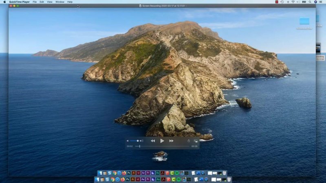
Task: Close the QuickTime window with red button
Action: (11, 6)
